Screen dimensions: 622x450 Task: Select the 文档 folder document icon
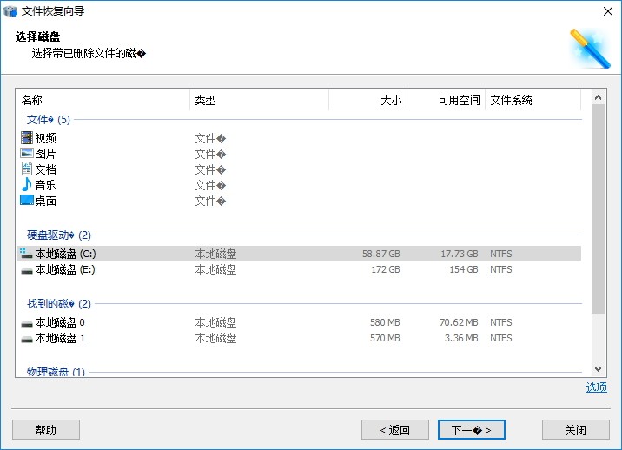27,169
